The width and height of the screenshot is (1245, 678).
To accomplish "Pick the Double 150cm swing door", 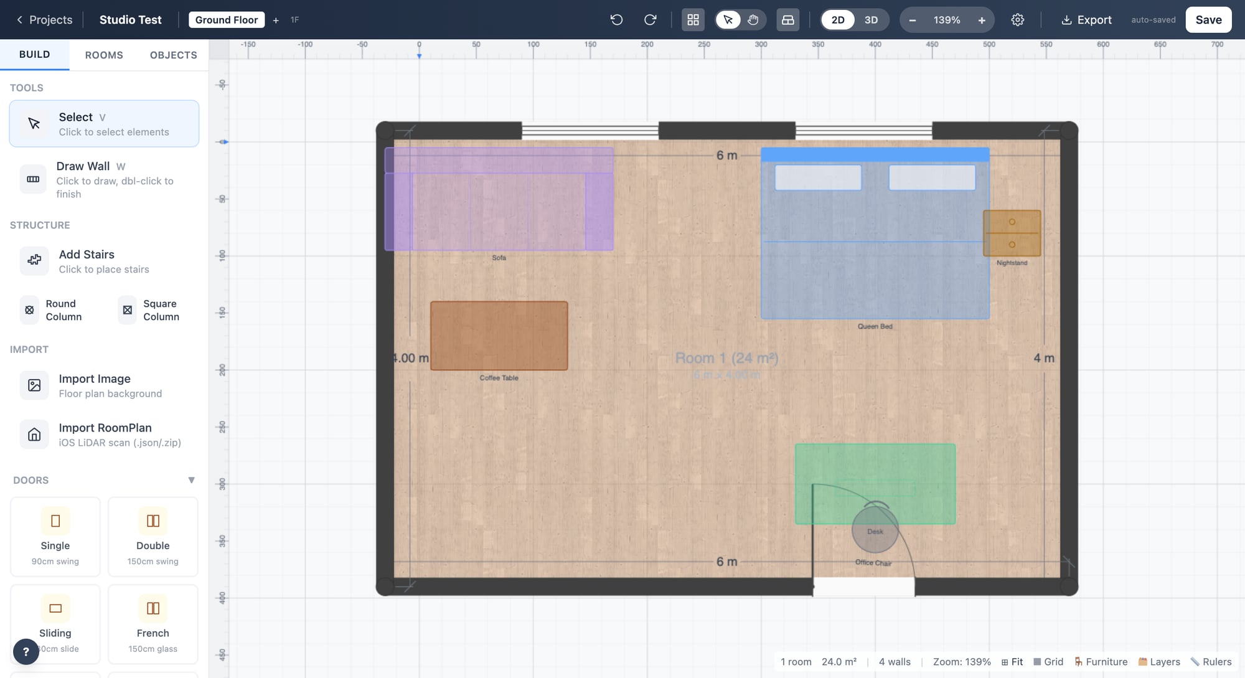I will click(x=153, y=537).
